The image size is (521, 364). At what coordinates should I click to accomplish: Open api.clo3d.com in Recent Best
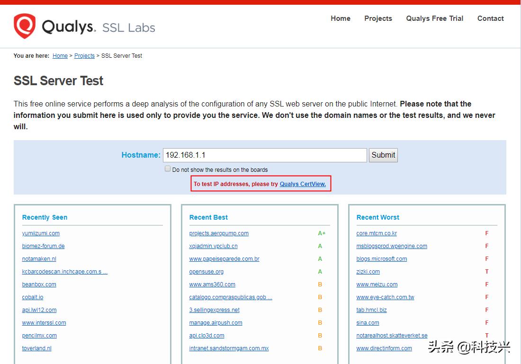[x=207, y=336]
